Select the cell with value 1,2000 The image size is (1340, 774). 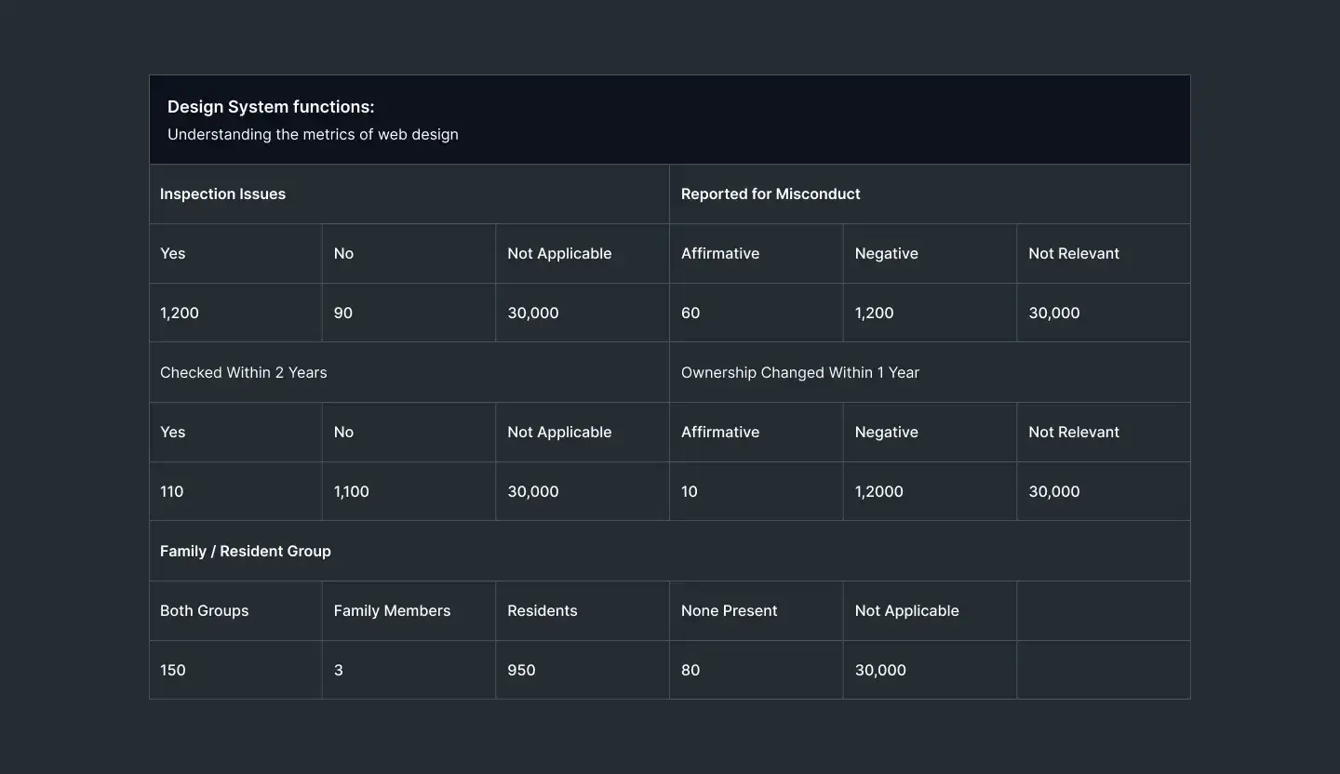pyautogui.click(x=879, y=492)
